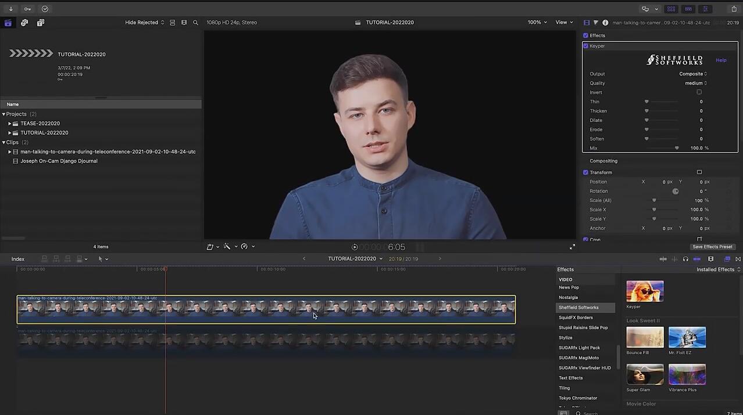Enable the Invert checkbox
The height and width of the screenshot is (415, 743).
coord(699,92)
